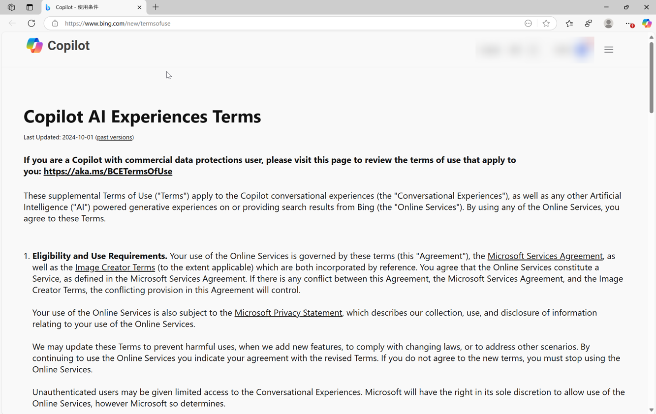Click the address bar URL field

point(290,23)
